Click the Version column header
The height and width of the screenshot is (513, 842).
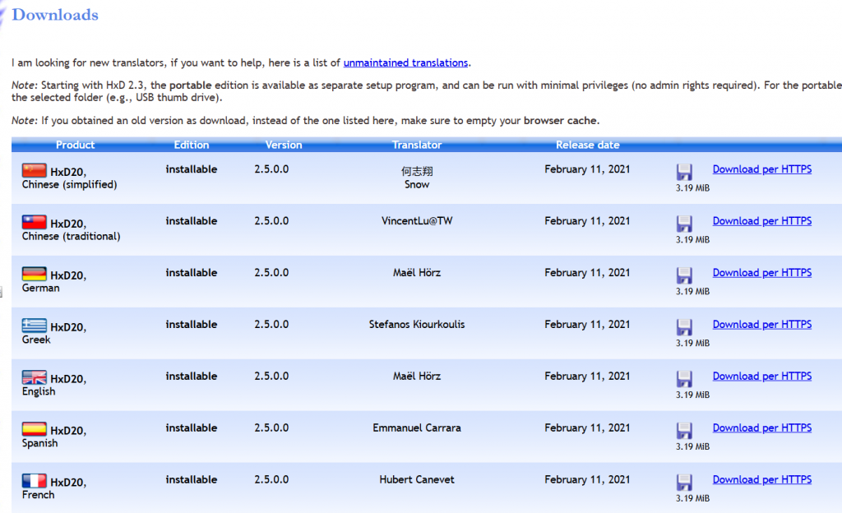284,145
